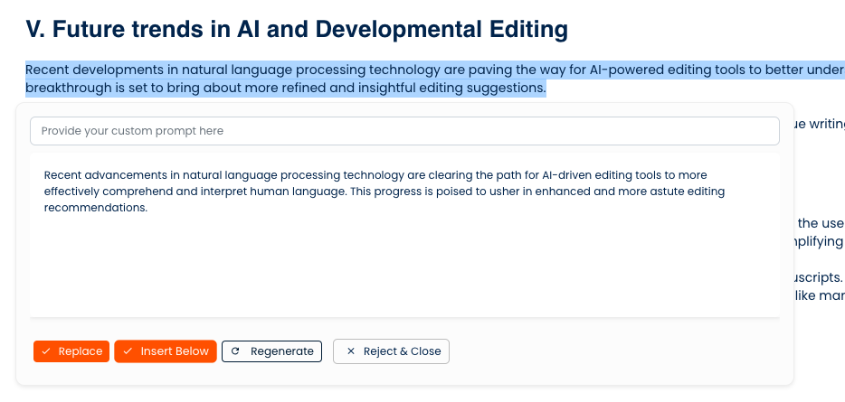This screenshot has height=402, width=845.
Task: Click the word 'recommendations.' in the suggestion
Action: (95, 208)
